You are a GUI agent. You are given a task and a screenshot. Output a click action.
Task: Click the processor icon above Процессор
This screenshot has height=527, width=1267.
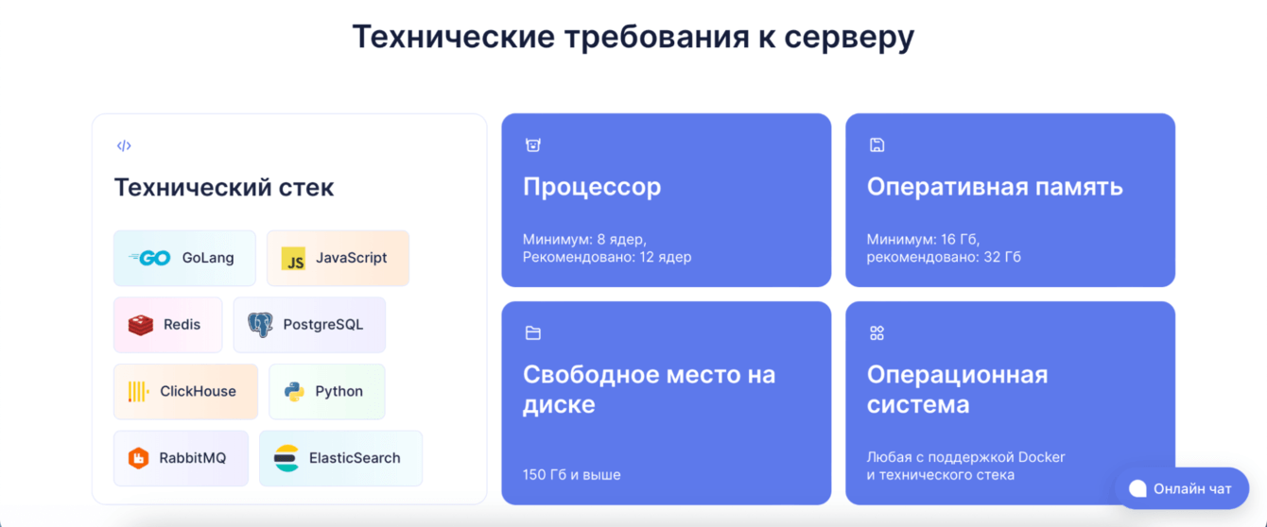(x=533, y=144)
